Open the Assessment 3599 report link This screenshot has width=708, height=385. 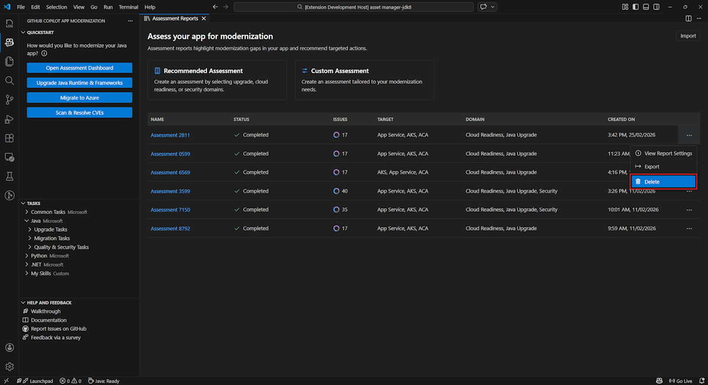tap(170, 191)
